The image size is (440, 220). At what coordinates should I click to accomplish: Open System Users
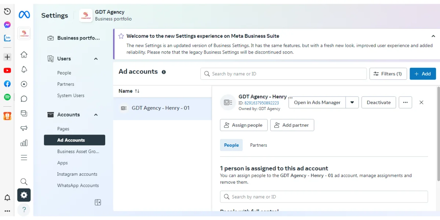pos(71,96)
